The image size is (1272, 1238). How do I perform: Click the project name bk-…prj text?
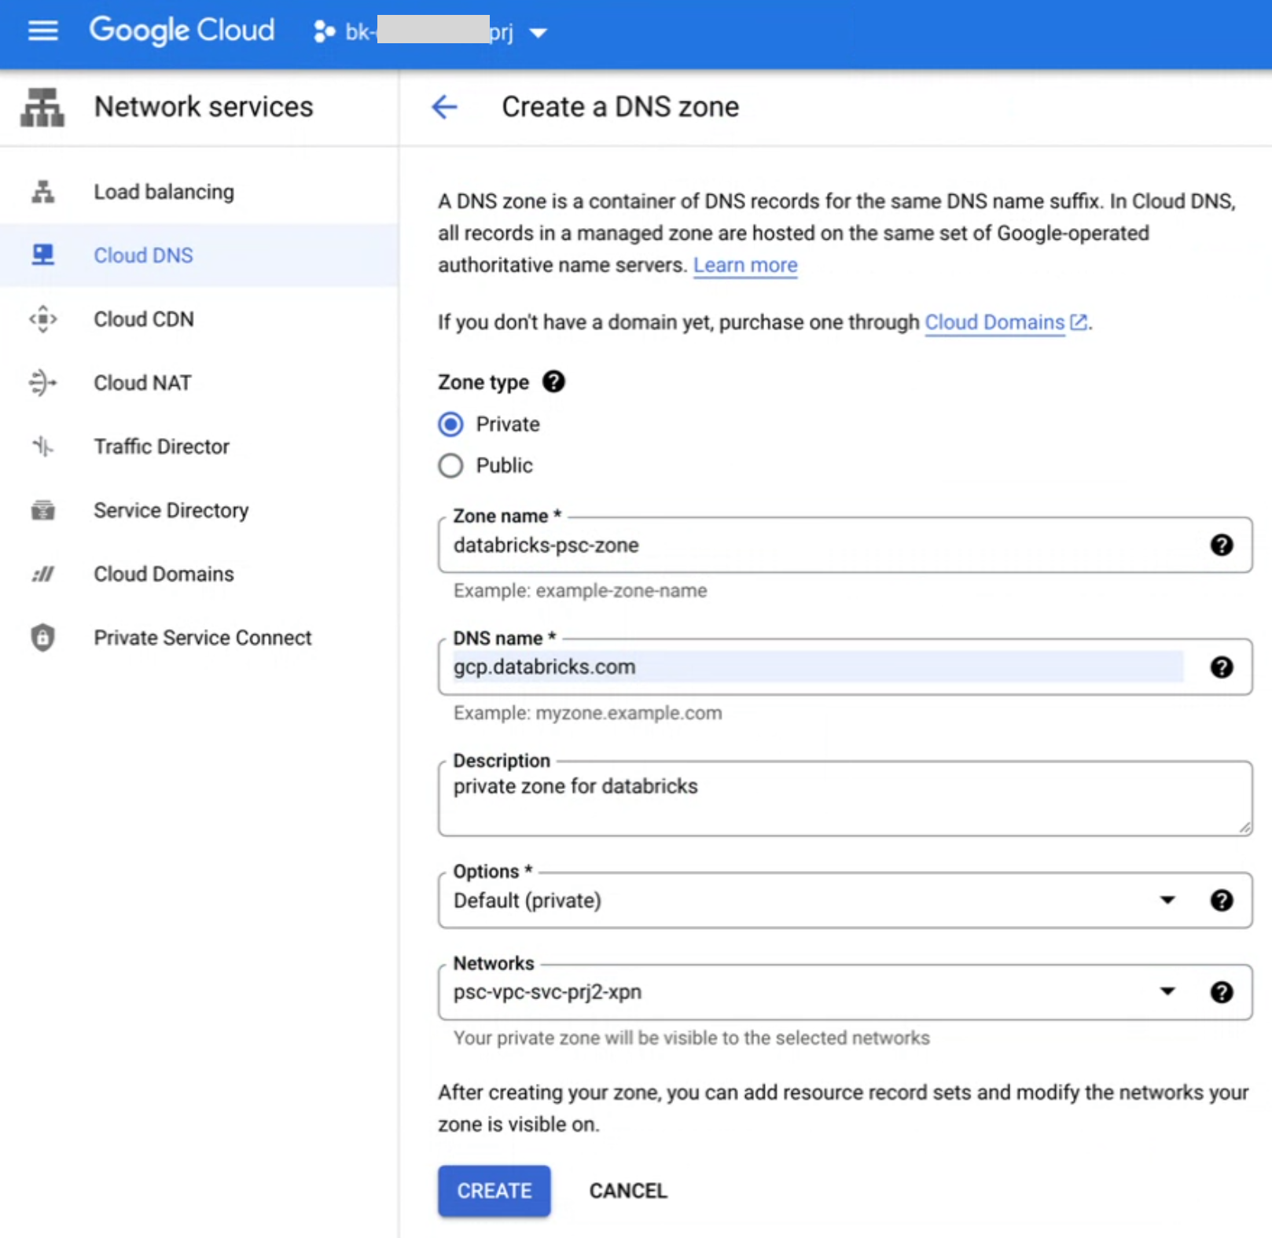(429, 31)
